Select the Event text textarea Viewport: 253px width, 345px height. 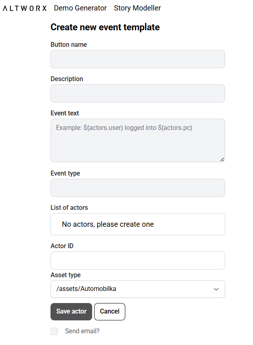(x=137, y=140)
